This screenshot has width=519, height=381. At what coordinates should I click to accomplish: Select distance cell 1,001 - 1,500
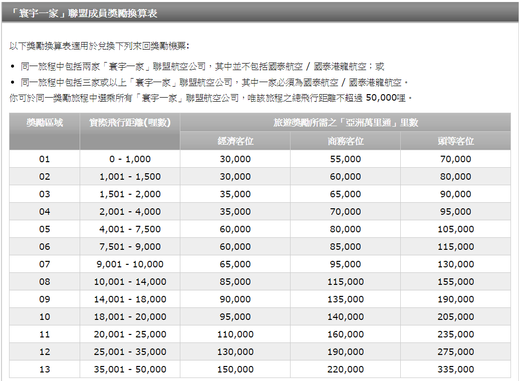(x=130, y=177)
